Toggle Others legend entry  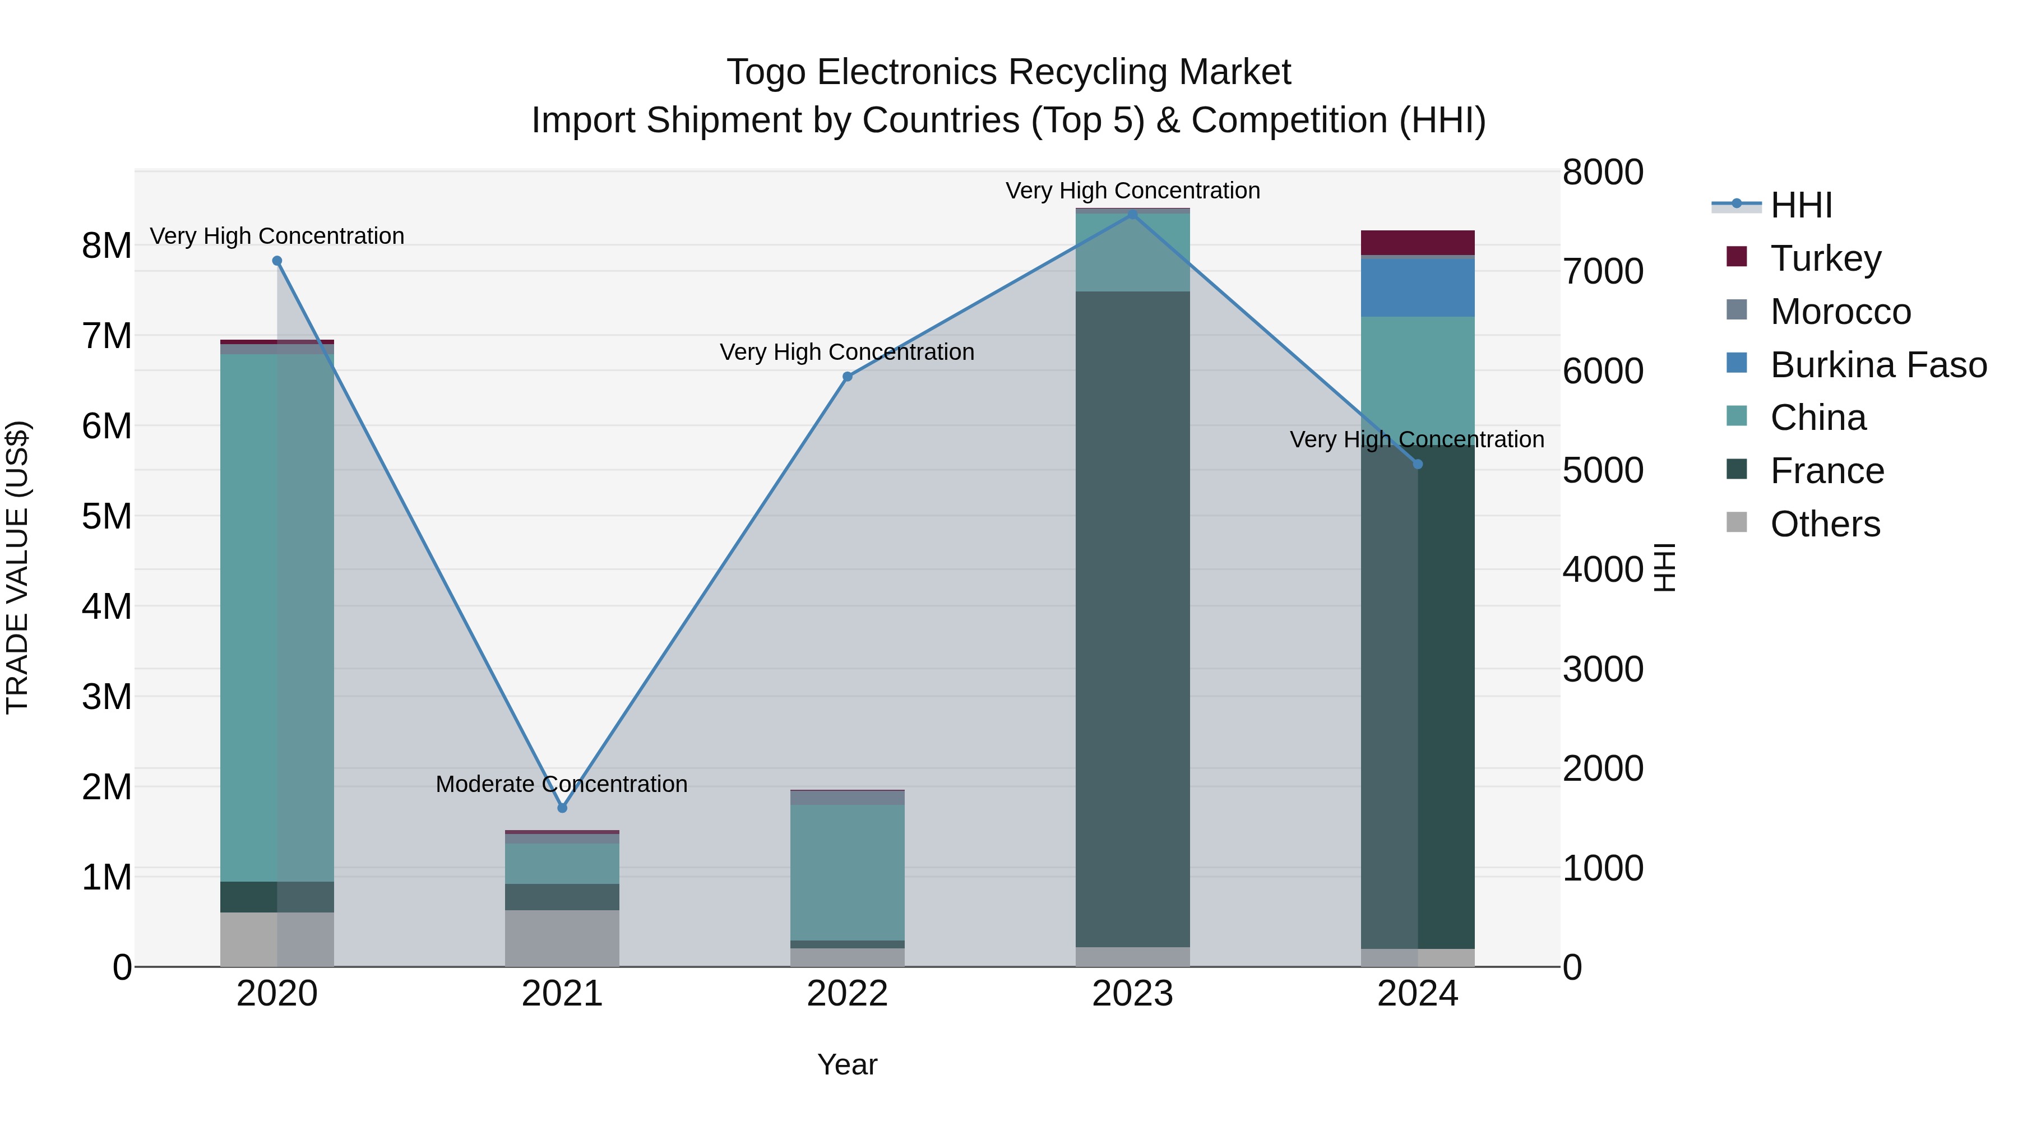pos(1803,524)
